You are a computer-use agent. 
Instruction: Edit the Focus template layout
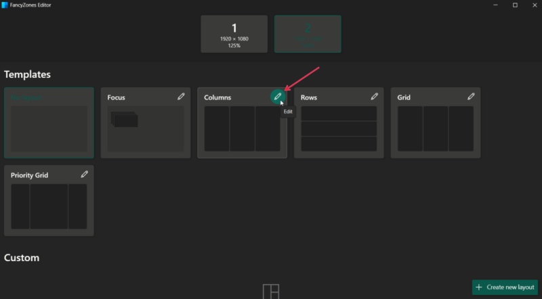point(181,97)
